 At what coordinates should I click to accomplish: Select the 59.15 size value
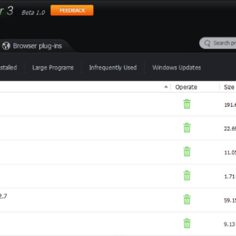[x=230, y=201]
